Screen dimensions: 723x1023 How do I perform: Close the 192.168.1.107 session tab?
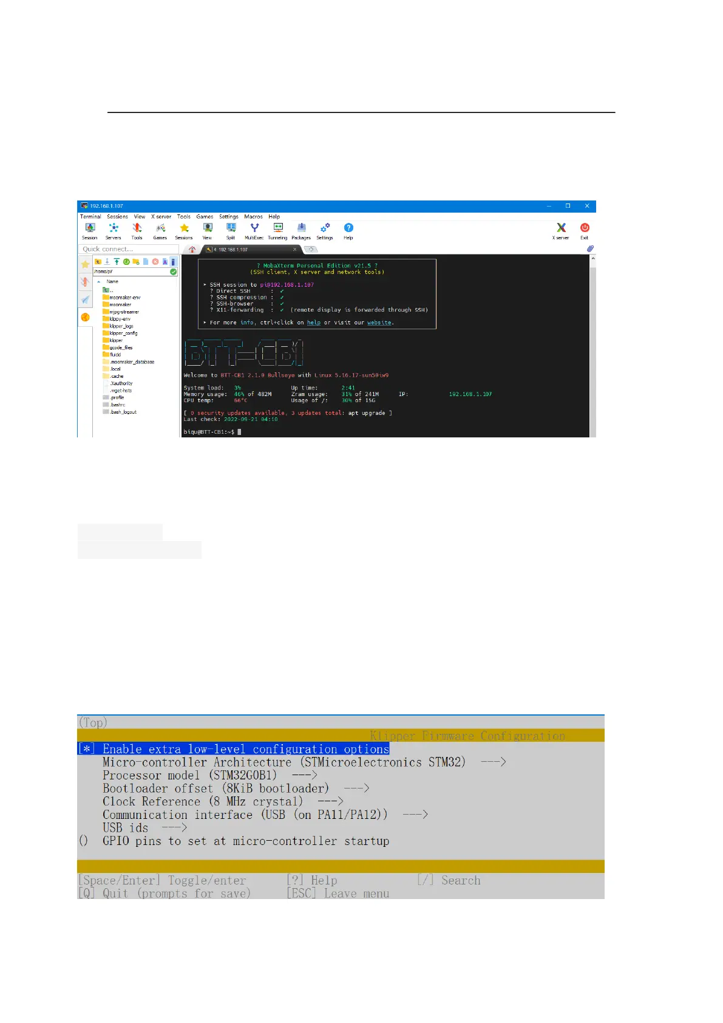(x=295, y=249)
